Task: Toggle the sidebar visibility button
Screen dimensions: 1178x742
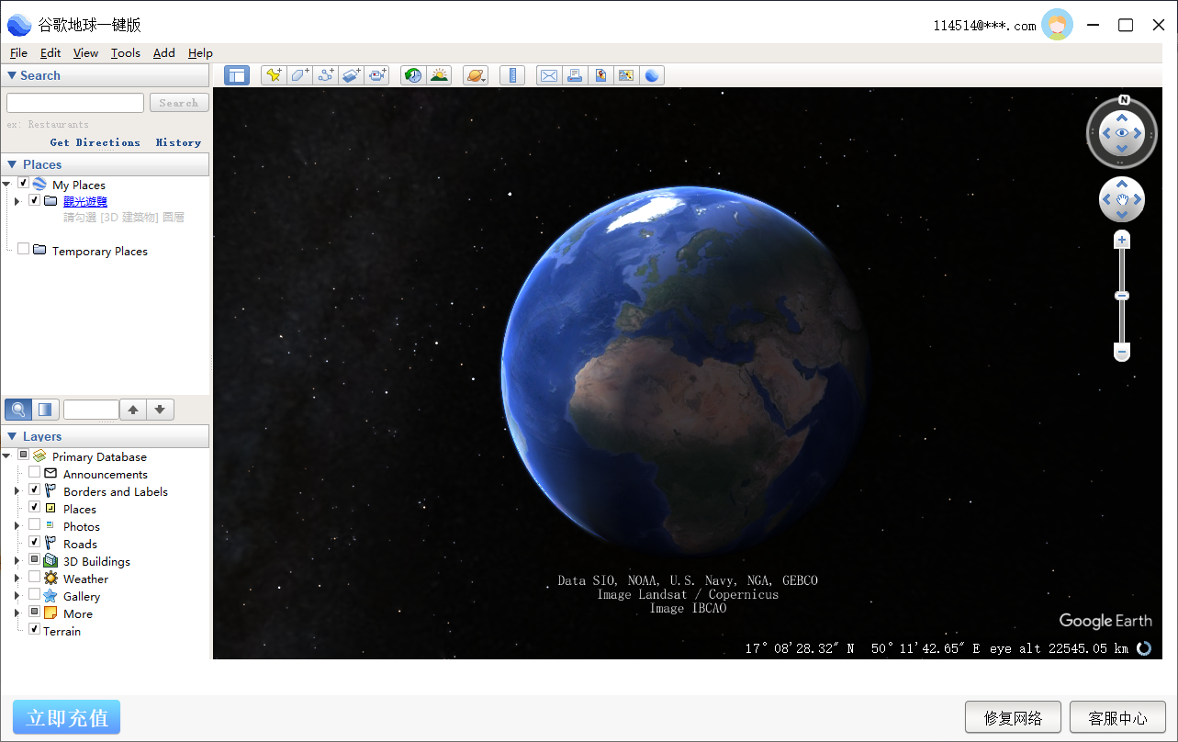Action: 237,75
